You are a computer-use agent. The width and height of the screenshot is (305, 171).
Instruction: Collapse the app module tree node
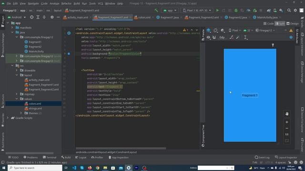(8, 23)
